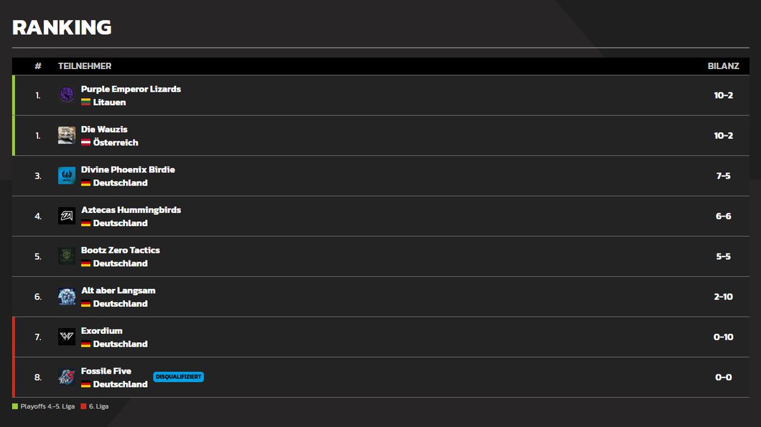This screenshot has height=427, width=761.
Task: Click the Fossile Five team logo
Action: click(67, 377)
